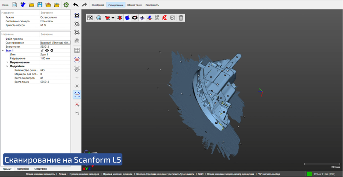Click the globe icon in vertical toolbar

coord(77,41)
